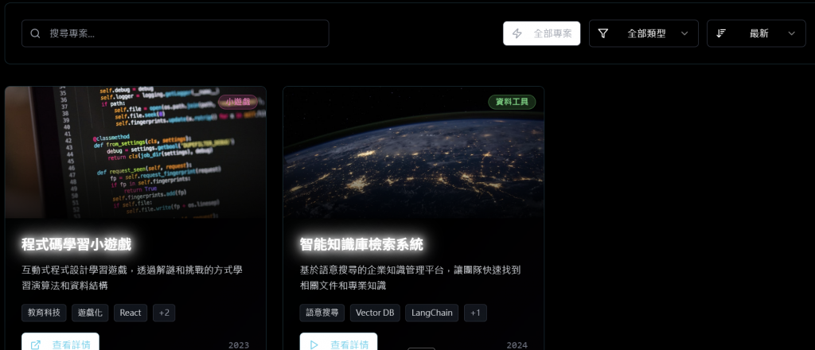Click the 智能知識庫檢索系統 title

362,244
